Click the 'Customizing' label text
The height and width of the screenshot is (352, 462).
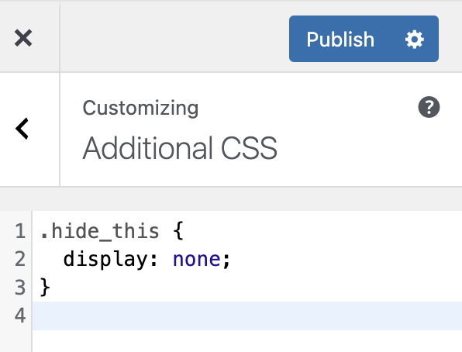coord(140,109)
